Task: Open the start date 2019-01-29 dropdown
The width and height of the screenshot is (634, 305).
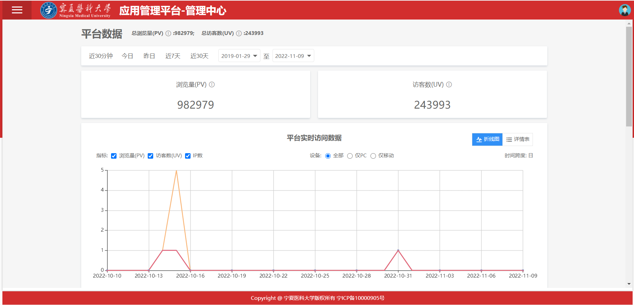Action: click(239, 56)
